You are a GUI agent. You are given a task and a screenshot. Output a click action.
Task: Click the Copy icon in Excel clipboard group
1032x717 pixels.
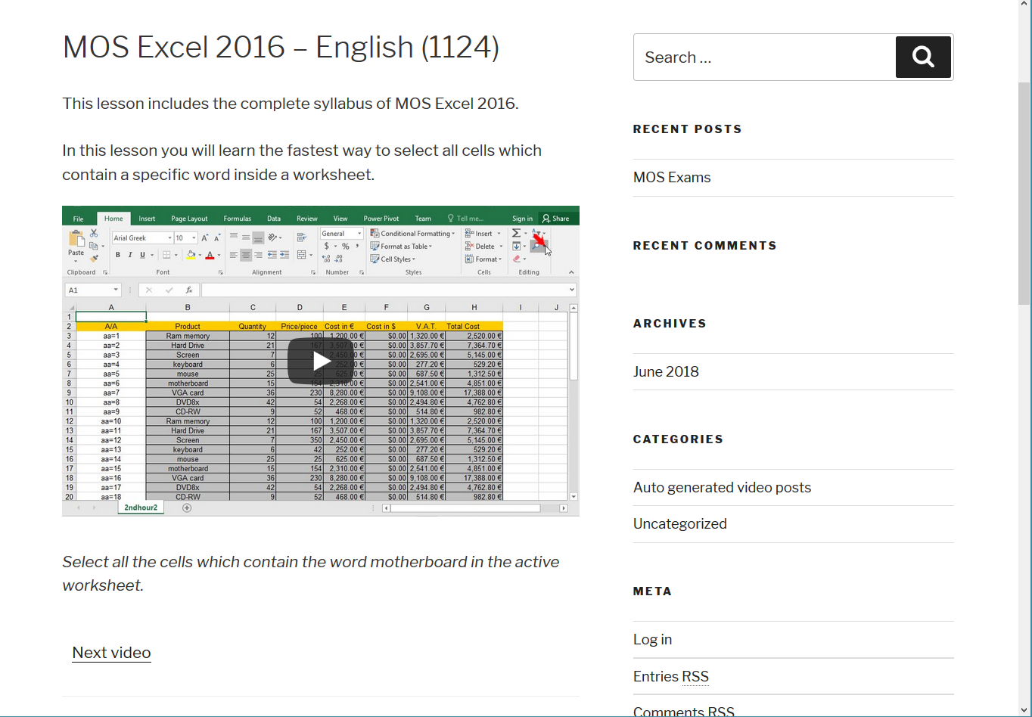94,246
